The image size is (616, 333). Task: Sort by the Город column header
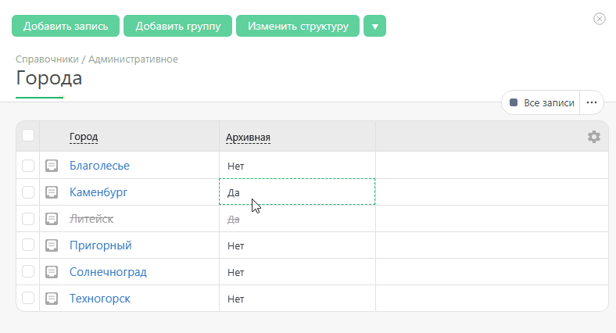pyautogui.click(x=84, y=137)
